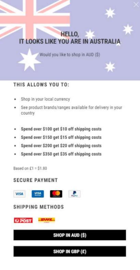Click the DHL shipping logo
This screenshot has height=270, width=140.
[46, 220]
